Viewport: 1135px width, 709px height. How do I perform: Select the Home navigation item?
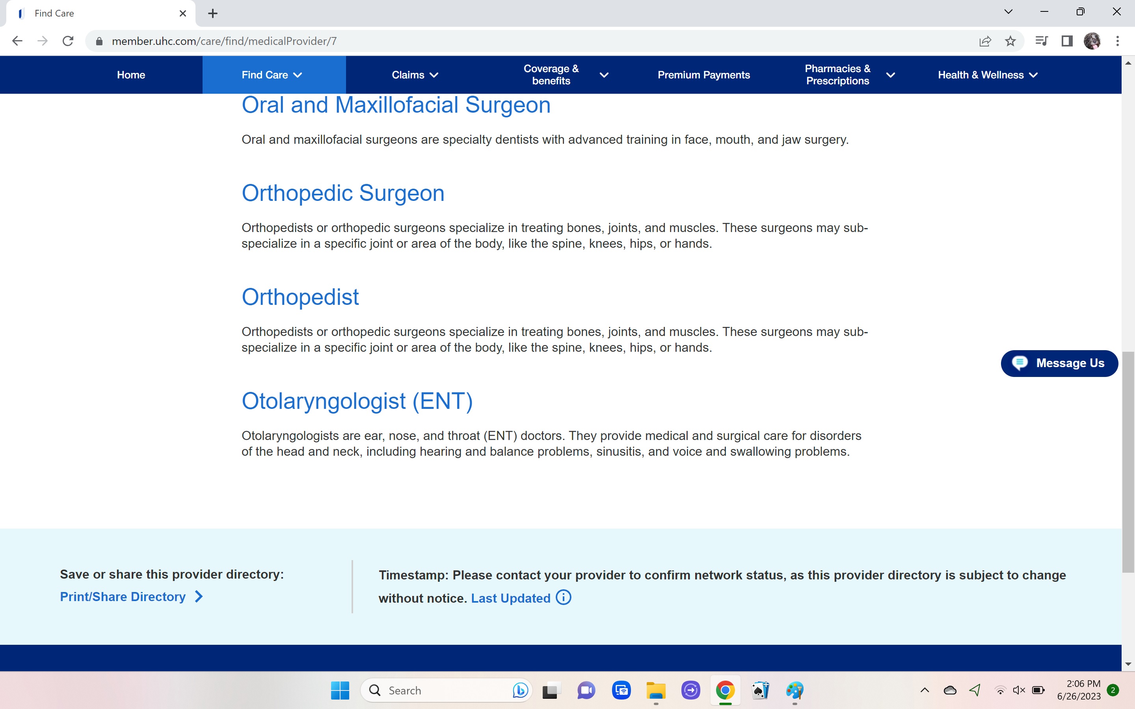[131, 74]
